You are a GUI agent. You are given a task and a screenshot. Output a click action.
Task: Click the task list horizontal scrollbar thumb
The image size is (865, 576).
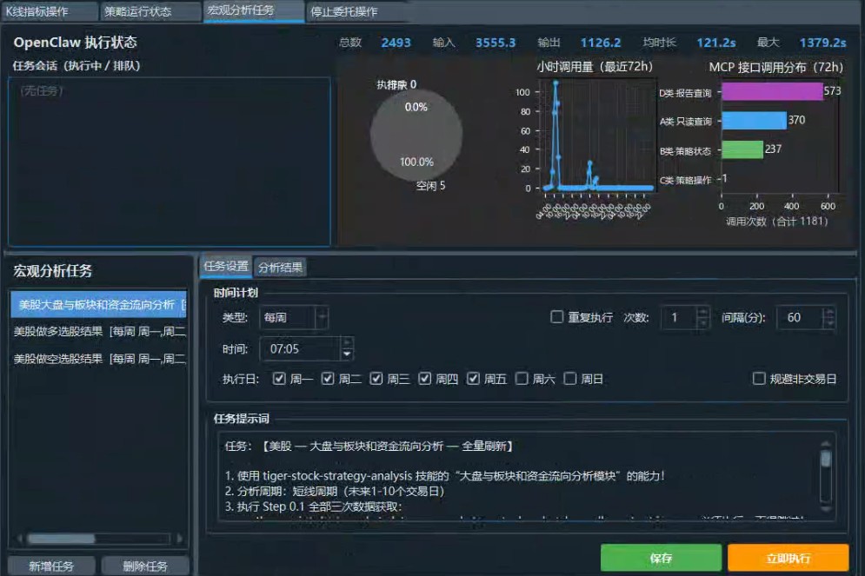[x=61, y=539]
